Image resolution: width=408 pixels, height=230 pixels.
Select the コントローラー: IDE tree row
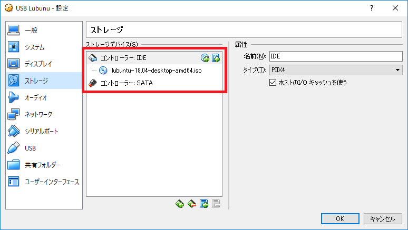coord(154,58)
